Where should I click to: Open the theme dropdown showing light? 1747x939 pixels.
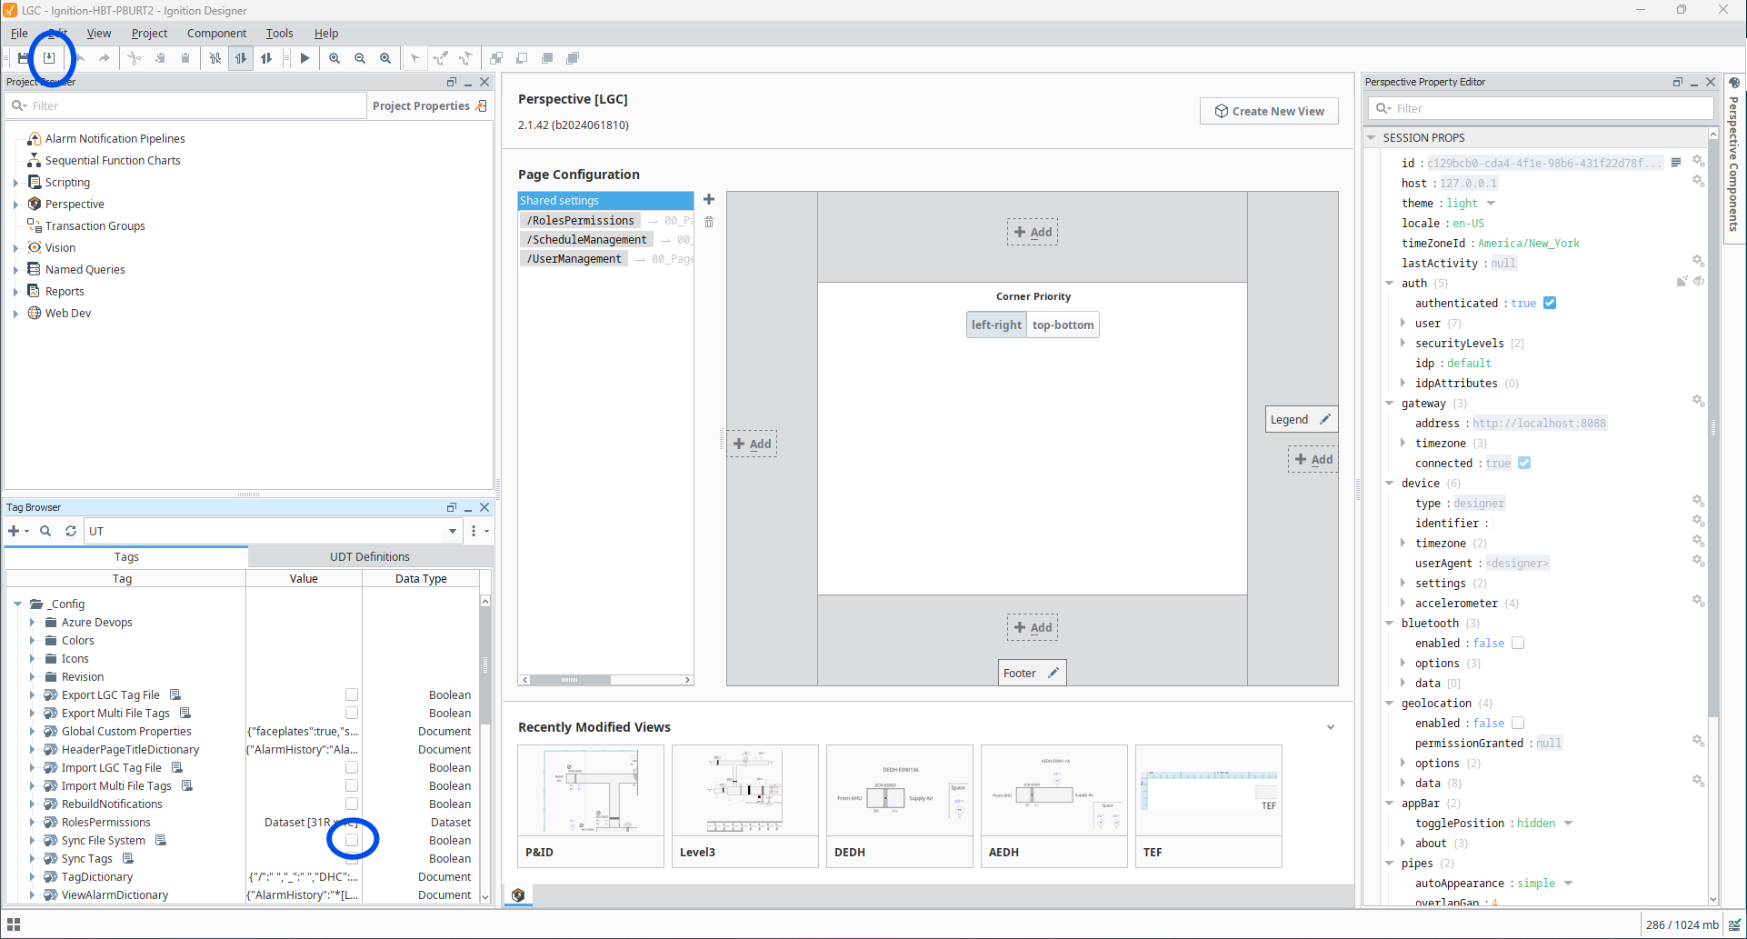point(1491,204)
